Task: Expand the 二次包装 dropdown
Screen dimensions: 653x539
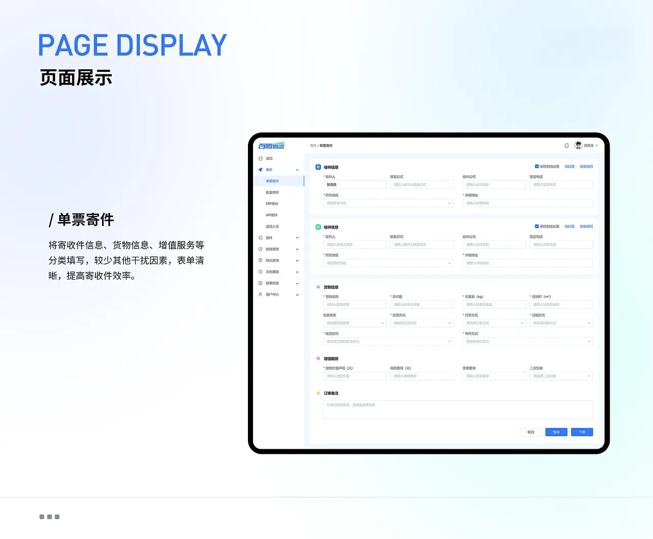Action: pyautogui.click(x=561, y=376)
